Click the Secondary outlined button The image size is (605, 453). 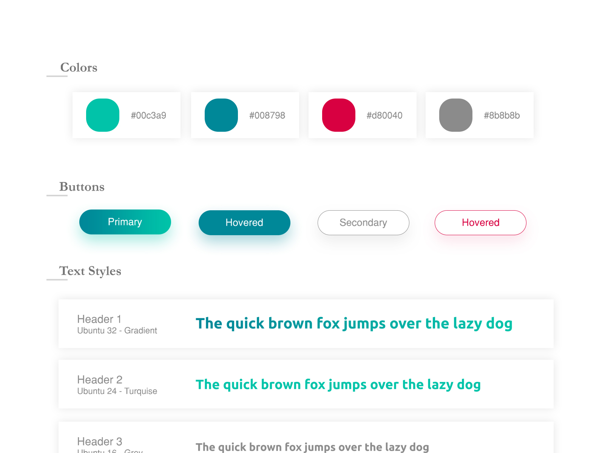(x=363, y=223)
